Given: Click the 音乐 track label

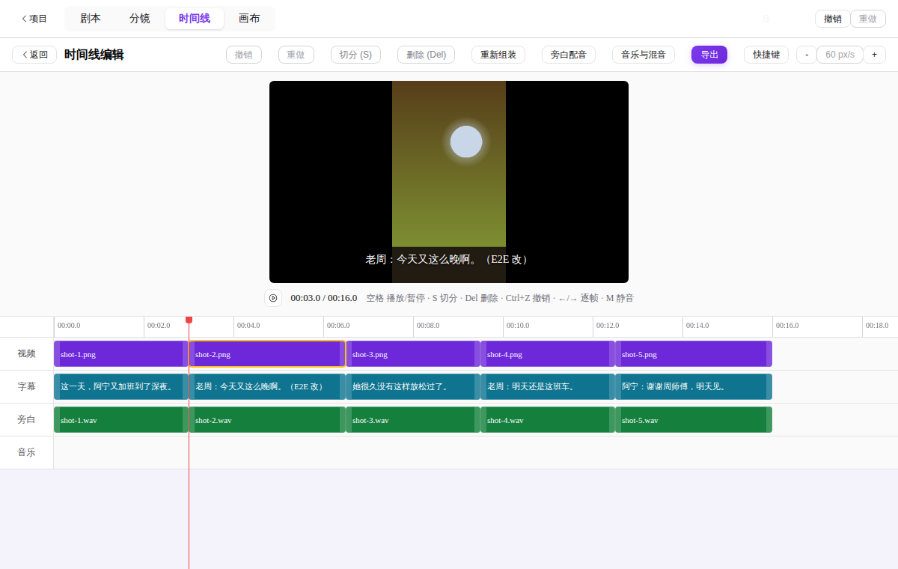Looking at the screenshot, I should point(27,452).
